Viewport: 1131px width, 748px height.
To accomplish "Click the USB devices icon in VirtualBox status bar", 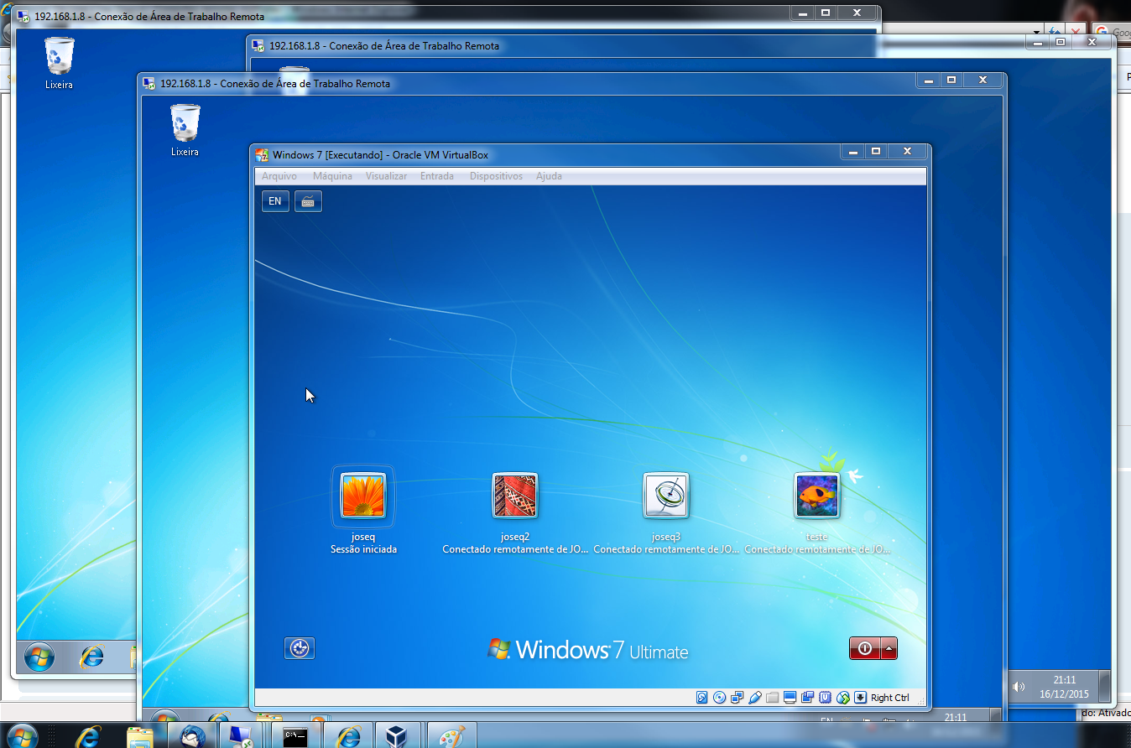I will (x=754, y=698).
